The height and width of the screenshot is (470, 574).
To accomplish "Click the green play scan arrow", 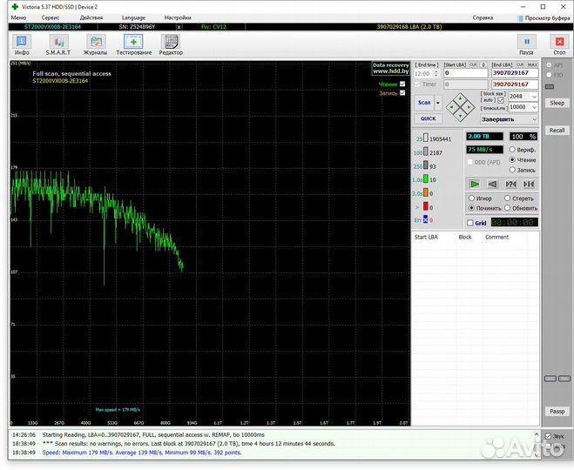I will click(474, 184).
